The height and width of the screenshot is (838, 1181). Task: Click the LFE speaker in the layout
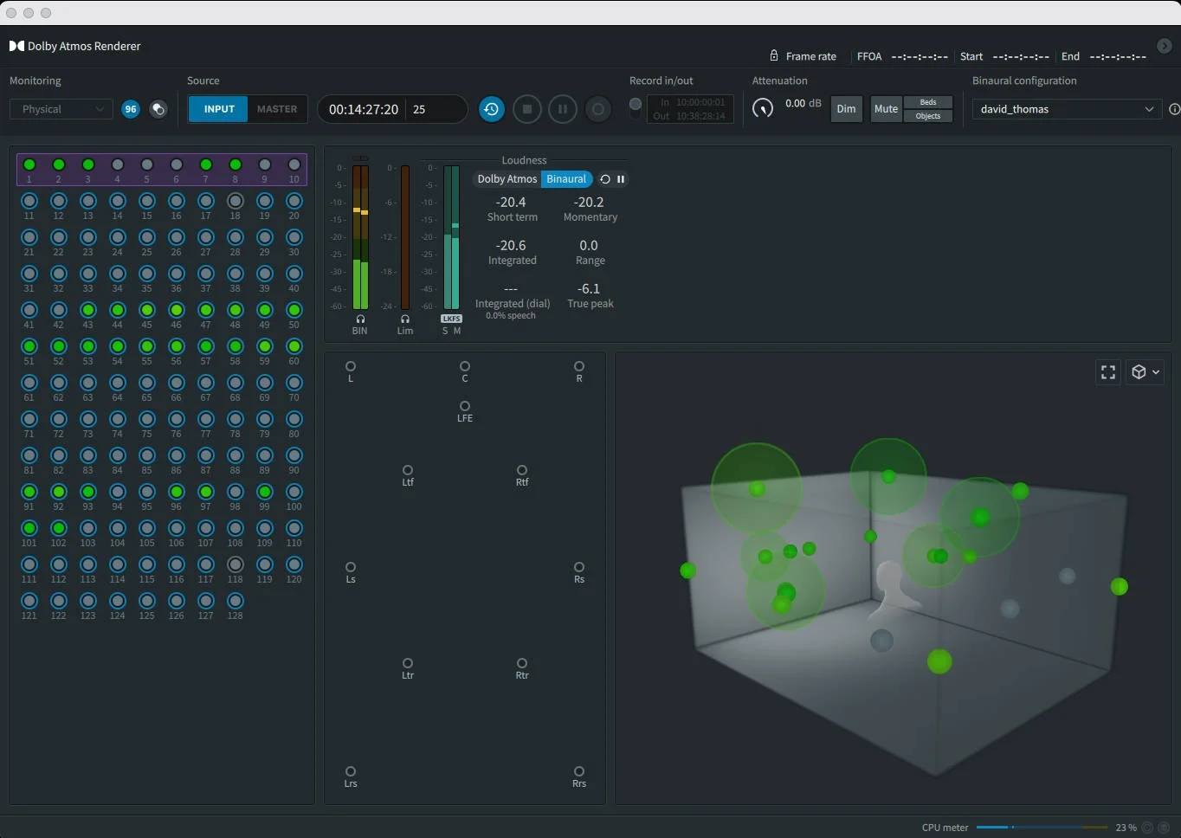pos(465,406)
